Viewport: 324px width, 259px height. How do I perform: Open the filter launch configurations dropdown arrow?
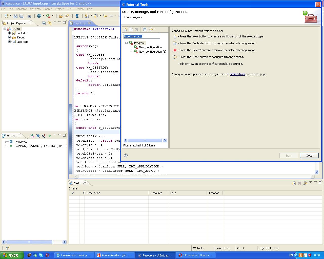pyautogui.click(x=155, y=29)
